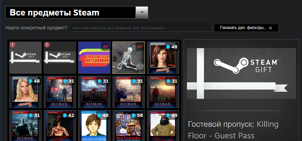Select the Kuzmich trading card

[x=163, y=126]
